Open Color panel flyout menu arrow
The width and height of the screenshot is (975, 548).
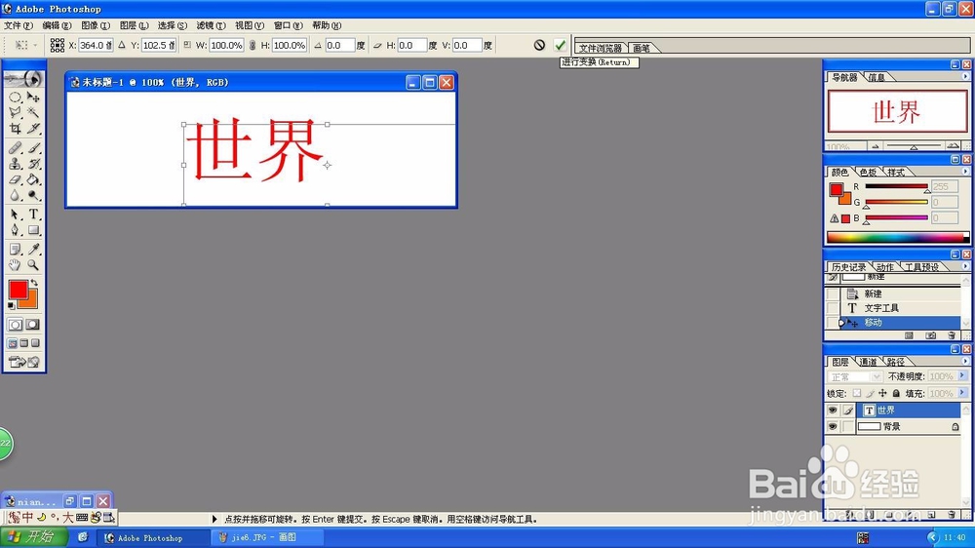(x=965, y=171)
